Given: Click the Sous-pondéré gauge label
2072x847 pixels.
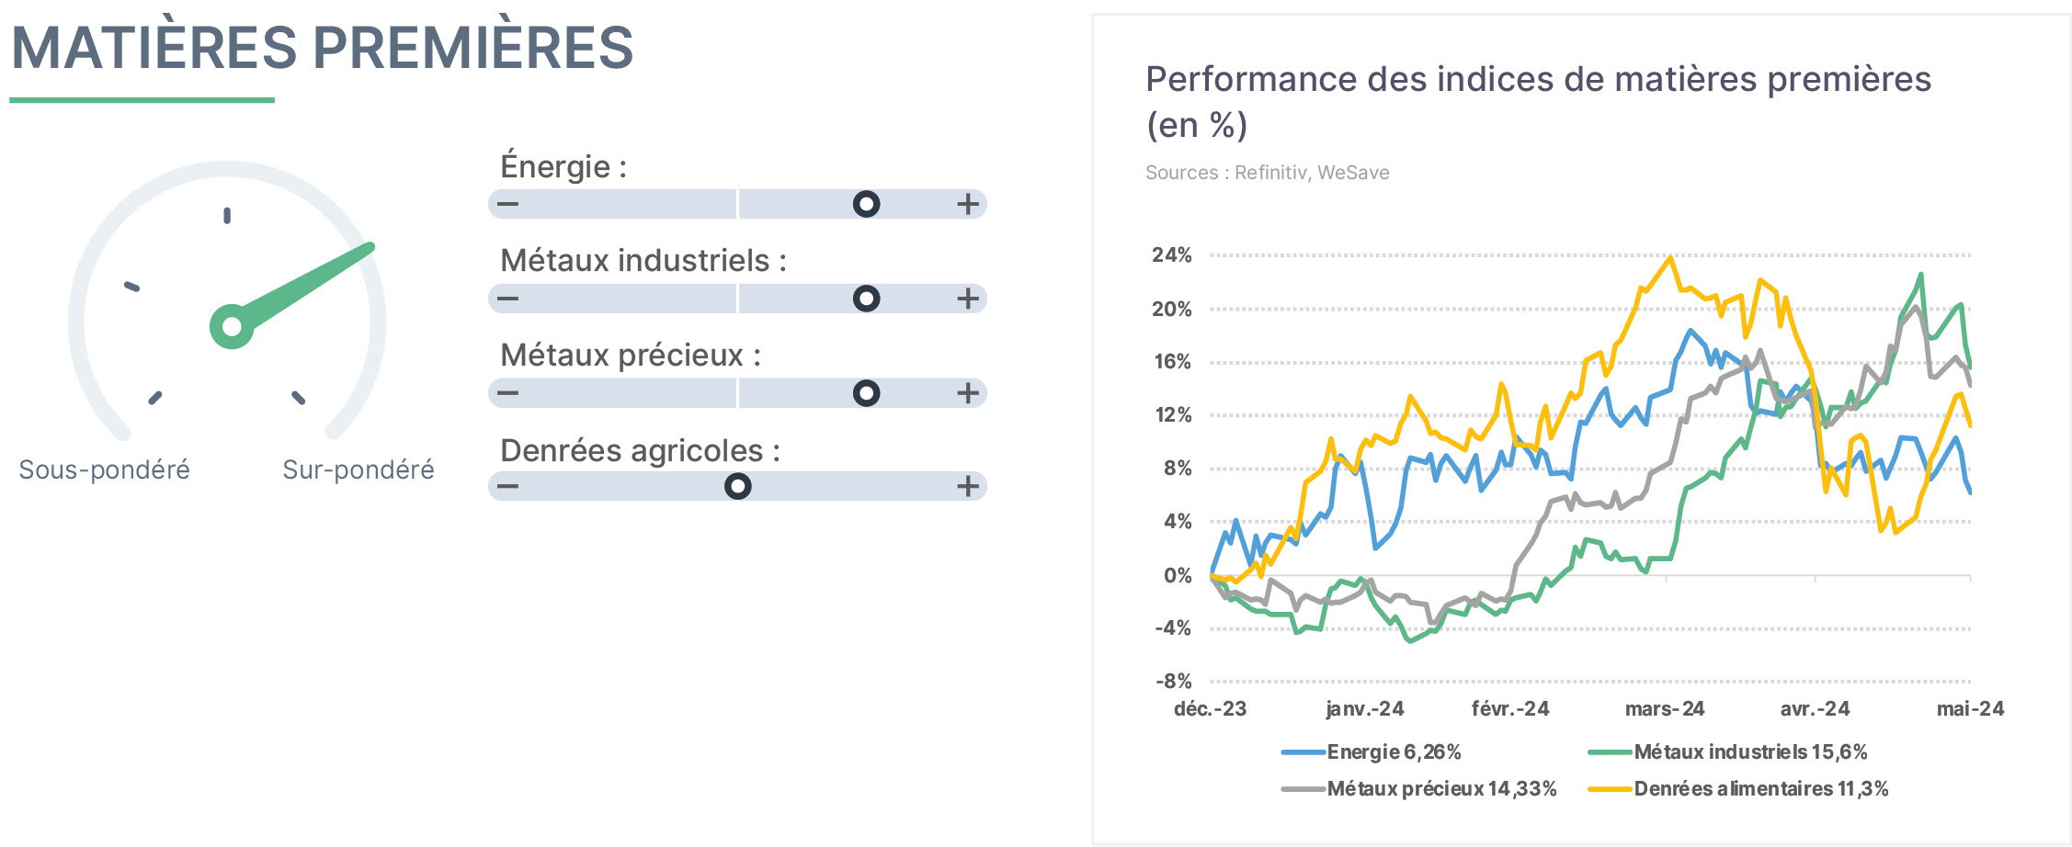Looking at the screenshot, I should pyautogui.click(x=104, y=469).
